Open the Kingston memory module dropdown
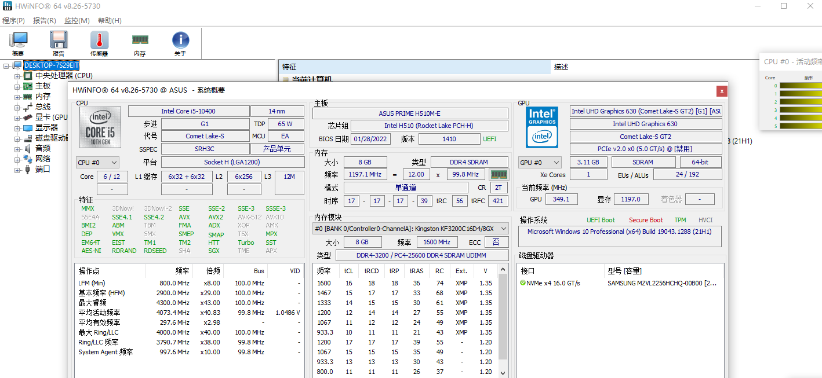822x378 pixels. 410,229
